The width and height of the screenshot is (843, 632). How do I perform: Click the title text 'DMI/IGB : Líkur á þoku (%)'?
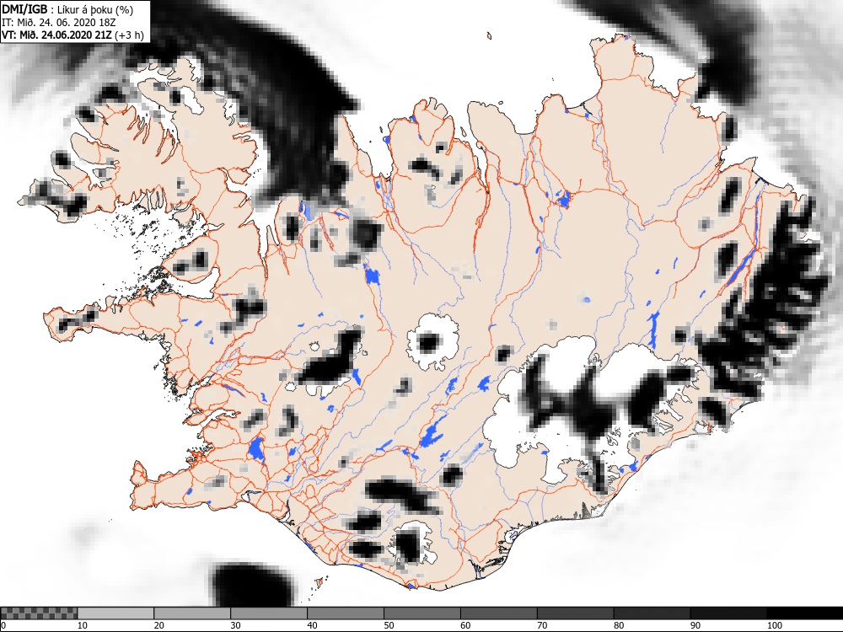coord(67,9)
